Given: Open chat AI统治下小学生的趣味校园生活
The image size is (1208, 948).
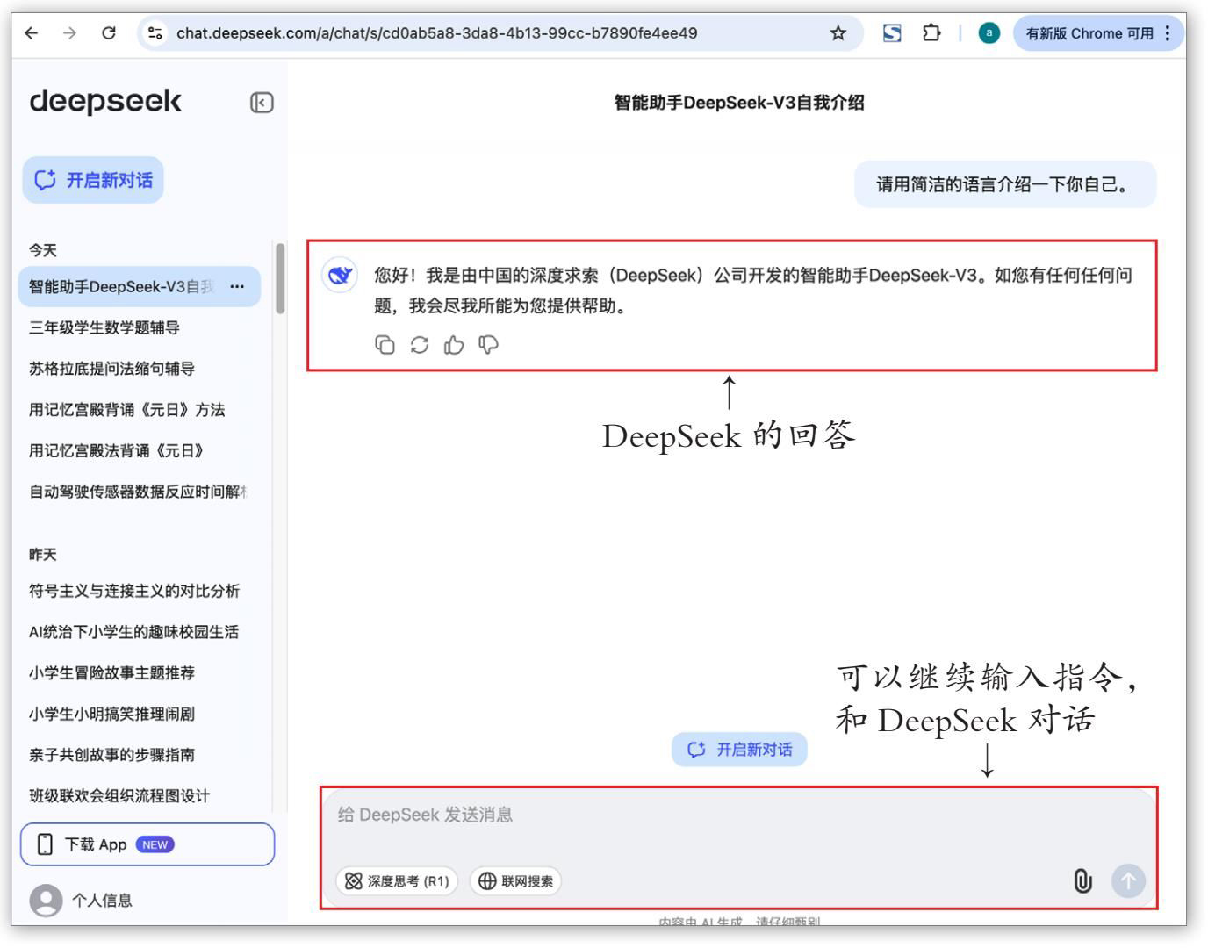Looking at the screenshot, I should tap(133, 632).
